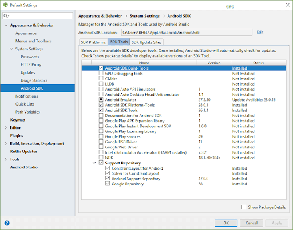Click the help question mark icon
Image resolution: width=293 pixels, height=230 pixels.
point(7,223)
